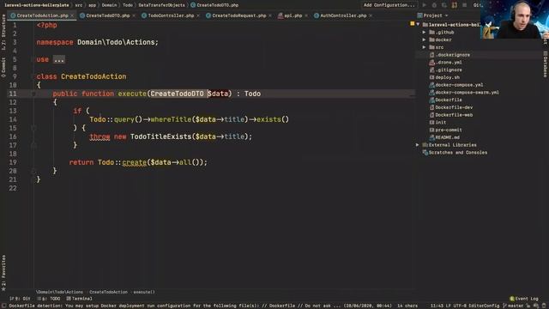Image resolution: width=549 pixels, height=309 pixels.
Task: Click the .drone.yml file icon
Action: click(431, 63)
